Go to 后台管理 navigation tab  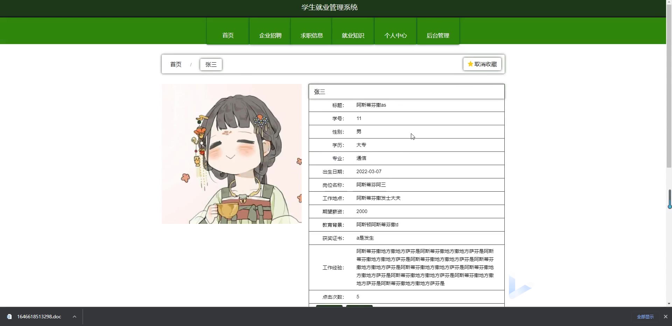[438, 31]
